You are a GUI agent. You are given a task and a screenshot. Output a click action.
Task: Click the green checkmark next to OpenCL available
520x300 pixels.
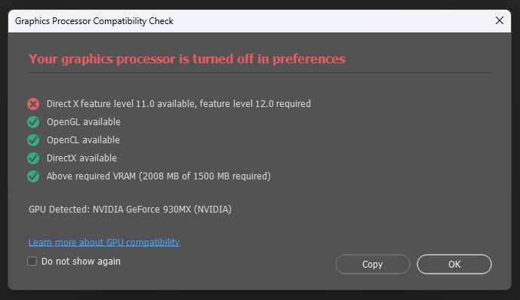pos(33,140)
